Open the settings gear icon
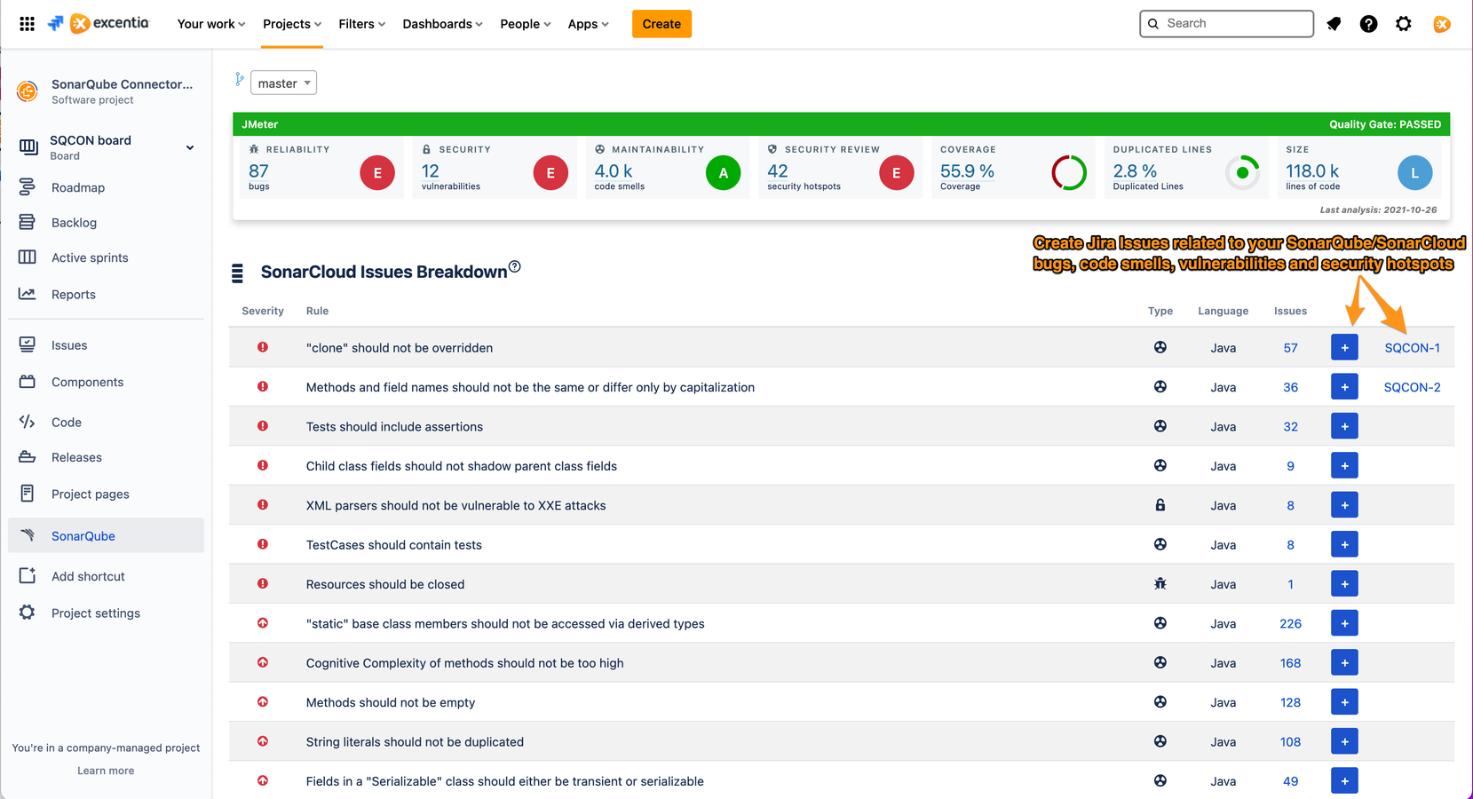1473x799 pixels. (x=1403, y=24)
